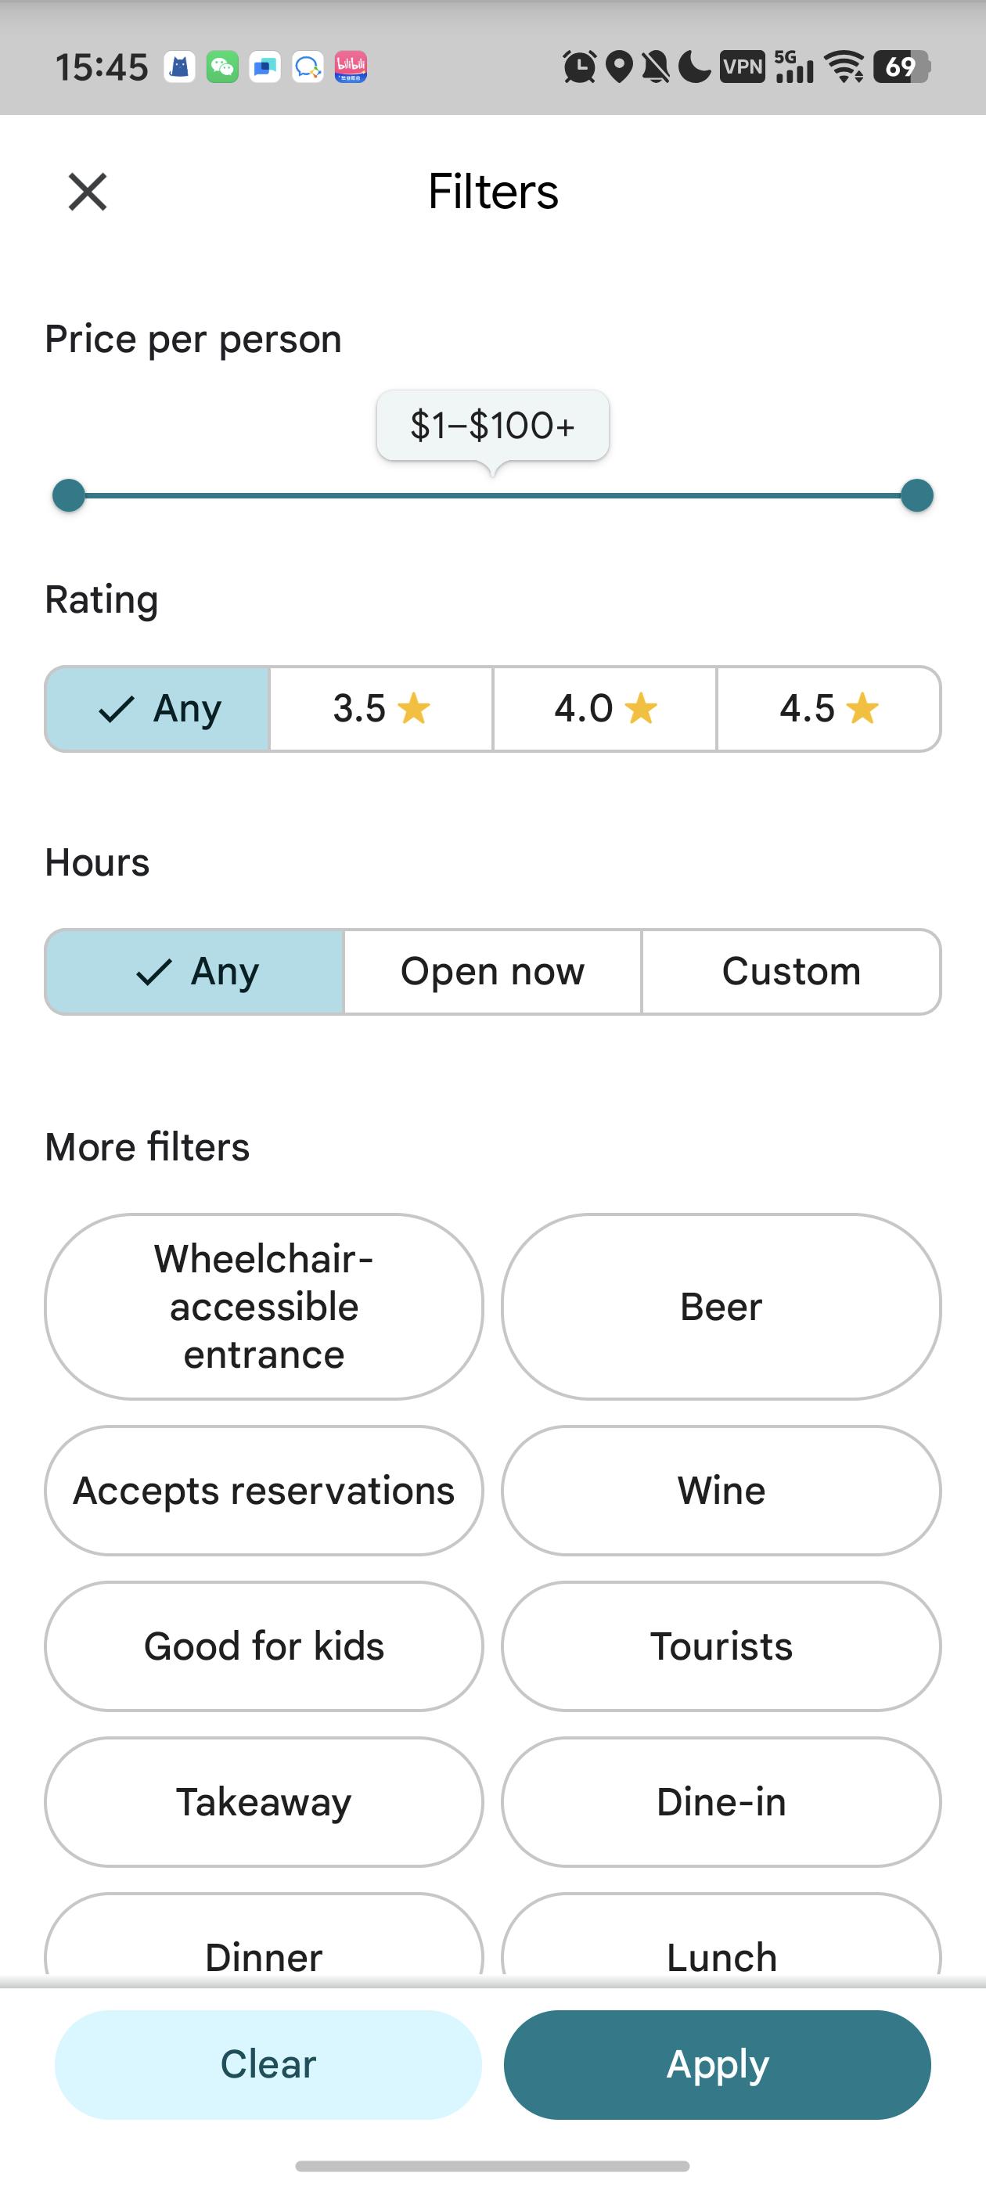
Task: Toggle the Wheelchair-accessible entrance filter
Action: (x=264, y=1307)
